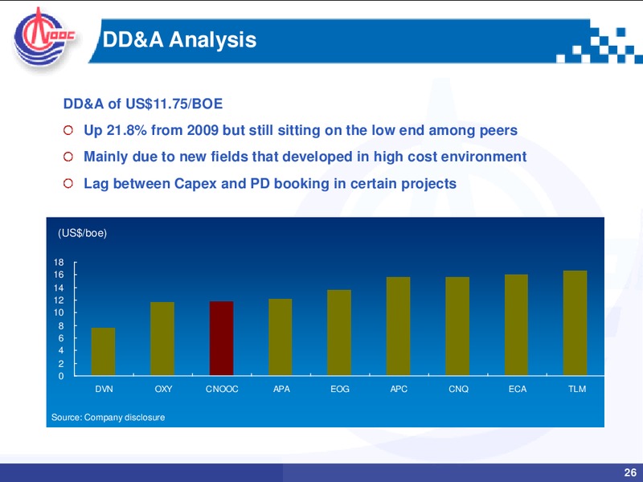Click the CNOOC logo

pyautogui.click(x=44, y=37)
